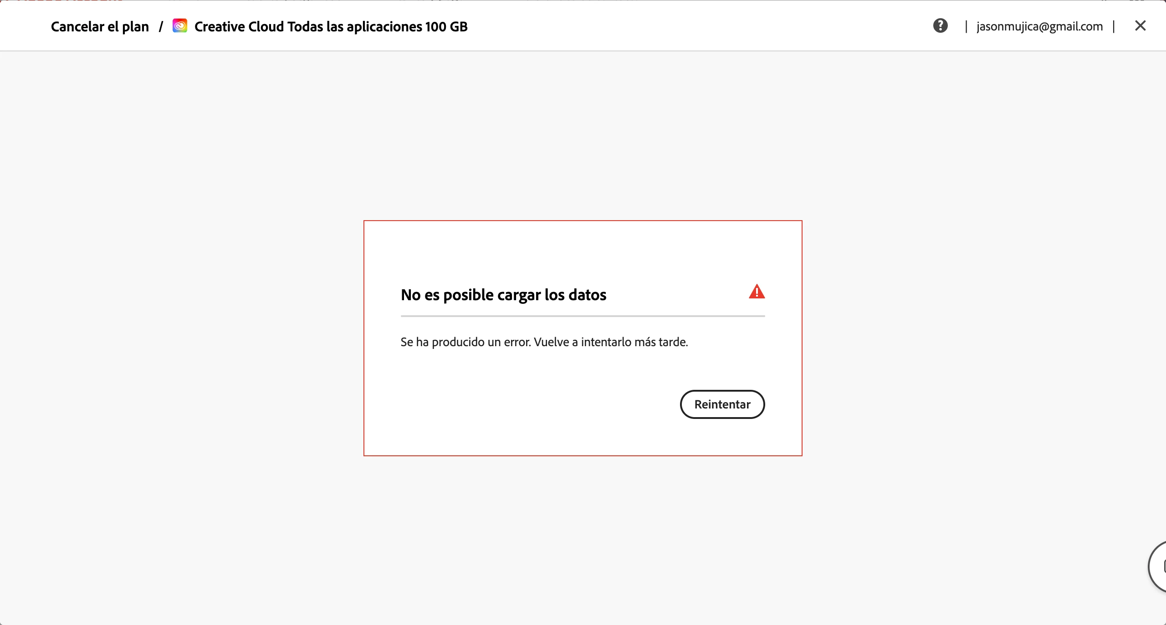Click the Se ha producido un error message
Image resolution: width=1166 pixels, height=625 pixels.
[544, 342]
